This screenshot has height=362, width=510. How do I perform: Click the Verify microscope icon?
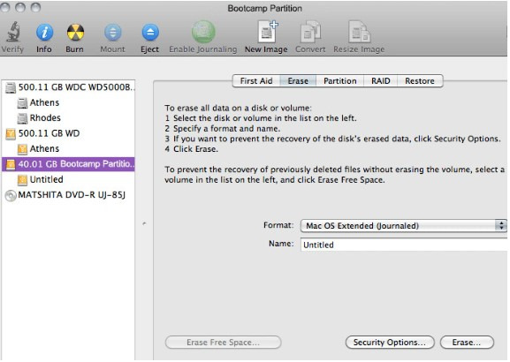click(12, 32)
